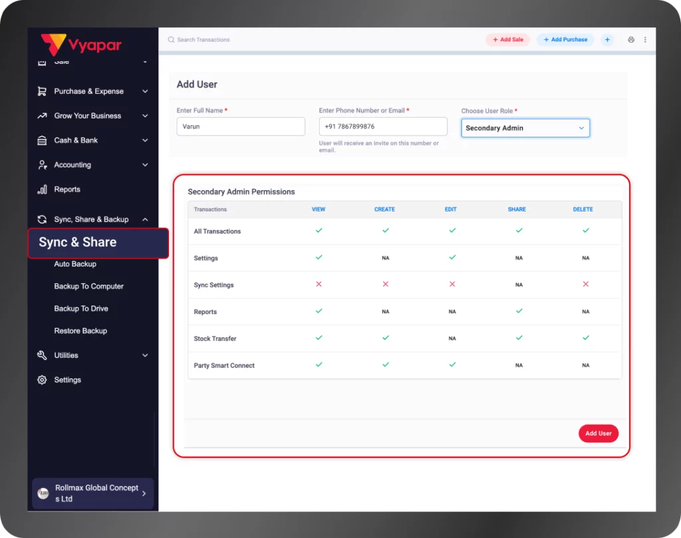Click the Vyapar logo in sidebar

point(81,45)
